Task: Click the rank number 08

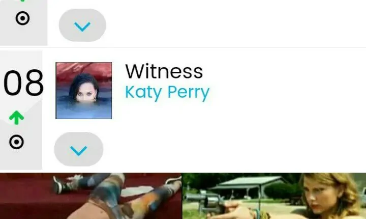Action: pyautogui.click(x=23, y=83)
